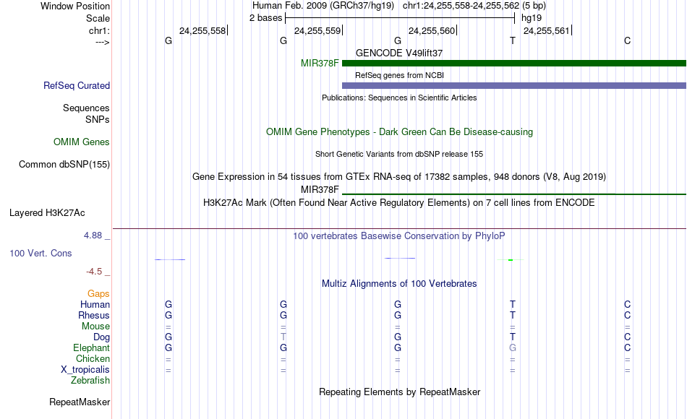This screenshot has height=419, width=687.
Task: Select the Elephant species row label
Action: [x=92, y=348]
